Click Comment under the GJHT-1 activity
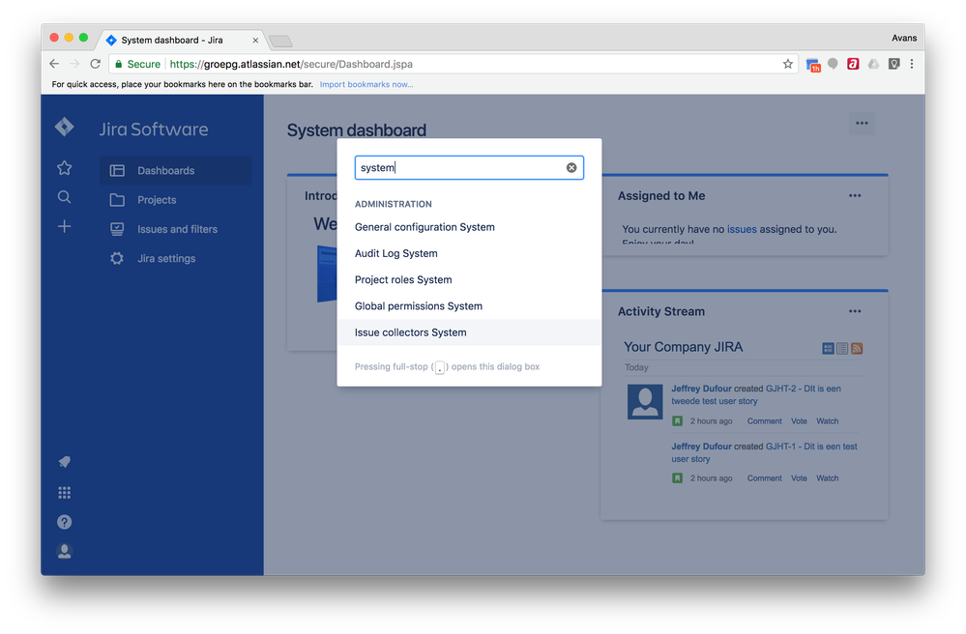Image resolution: width=966 pixels, height=634 pixels. point(765,478)
